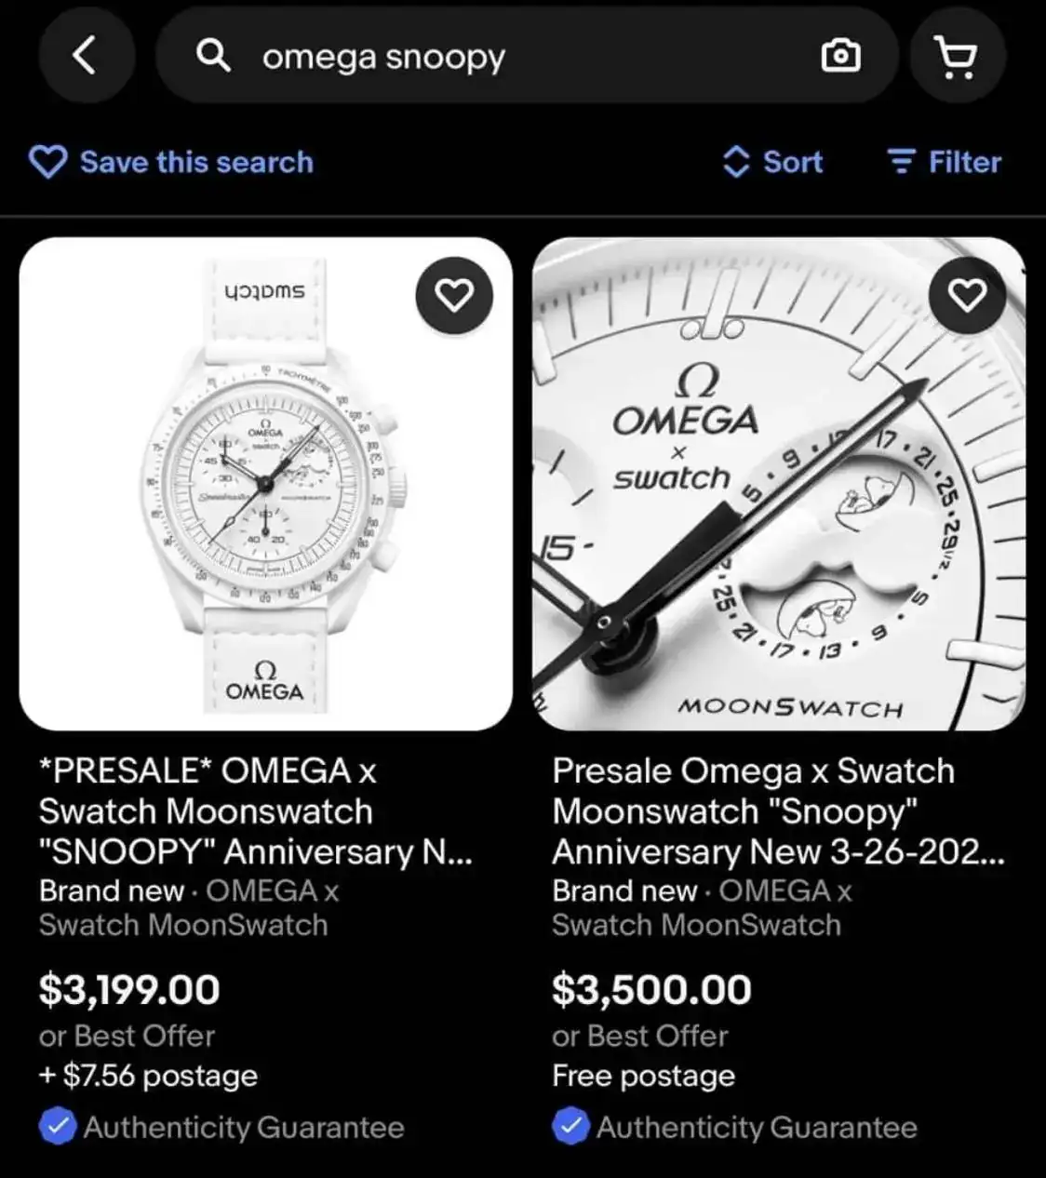Open camera image search
Viewport: 1046px width, 1178px height.
840,56
